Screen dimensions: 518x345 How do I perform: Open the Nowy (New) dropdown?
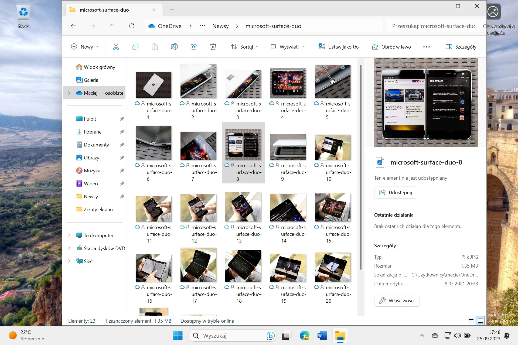[84, 47]
